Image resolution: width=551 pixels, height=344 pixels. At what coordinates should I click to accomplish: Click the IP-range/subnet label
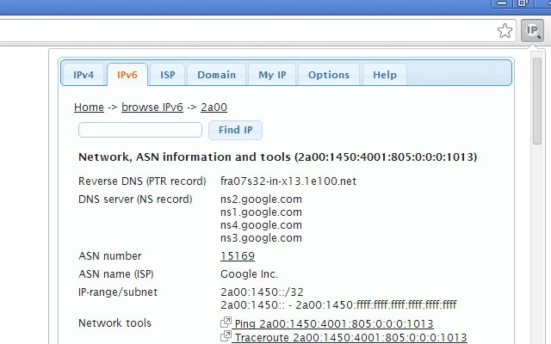(x=118, y=292)
